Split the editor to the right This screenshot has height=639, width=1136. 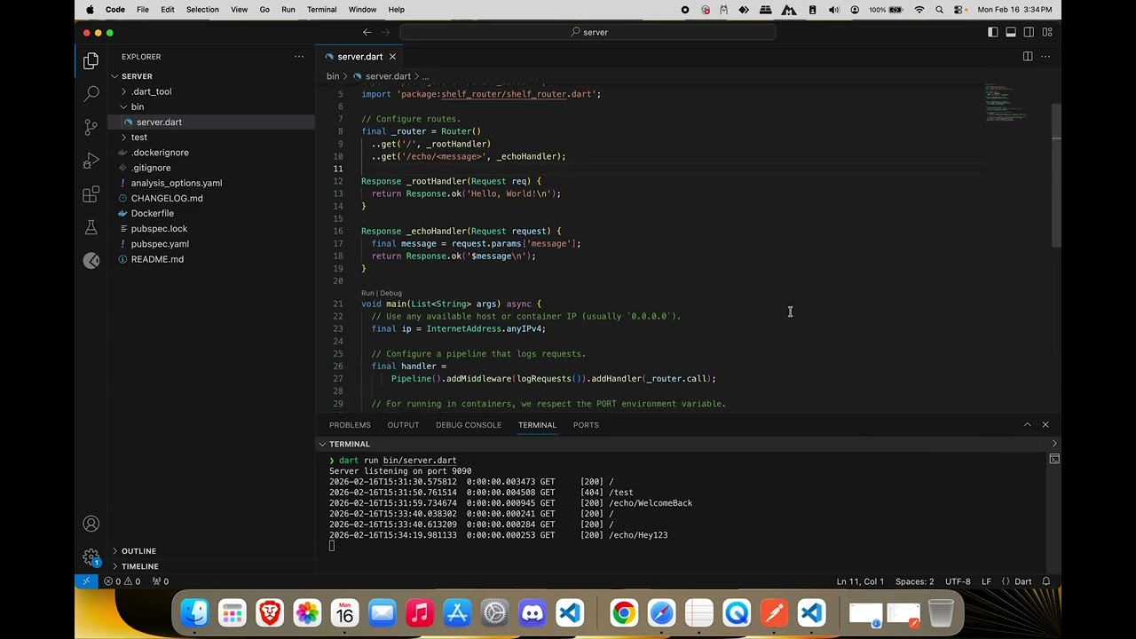tap(1028, 56)
